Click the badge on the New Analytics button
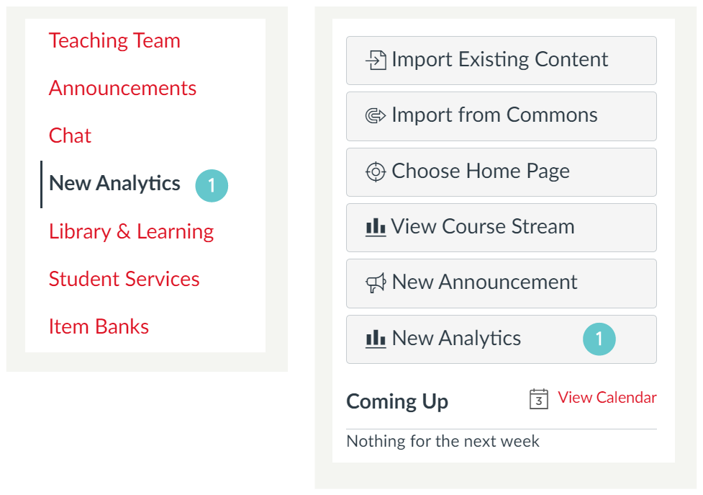The image size is (703, 495). [599, 339]
